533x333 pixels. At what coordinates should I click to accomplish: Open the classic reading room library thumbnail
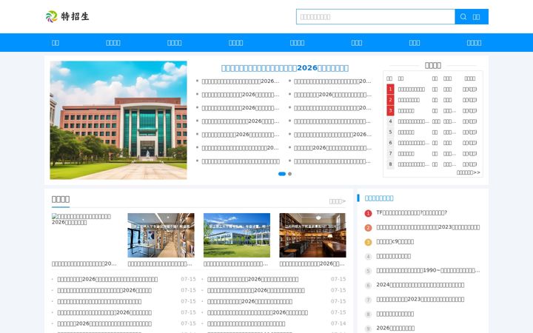(x=312, y=235)
